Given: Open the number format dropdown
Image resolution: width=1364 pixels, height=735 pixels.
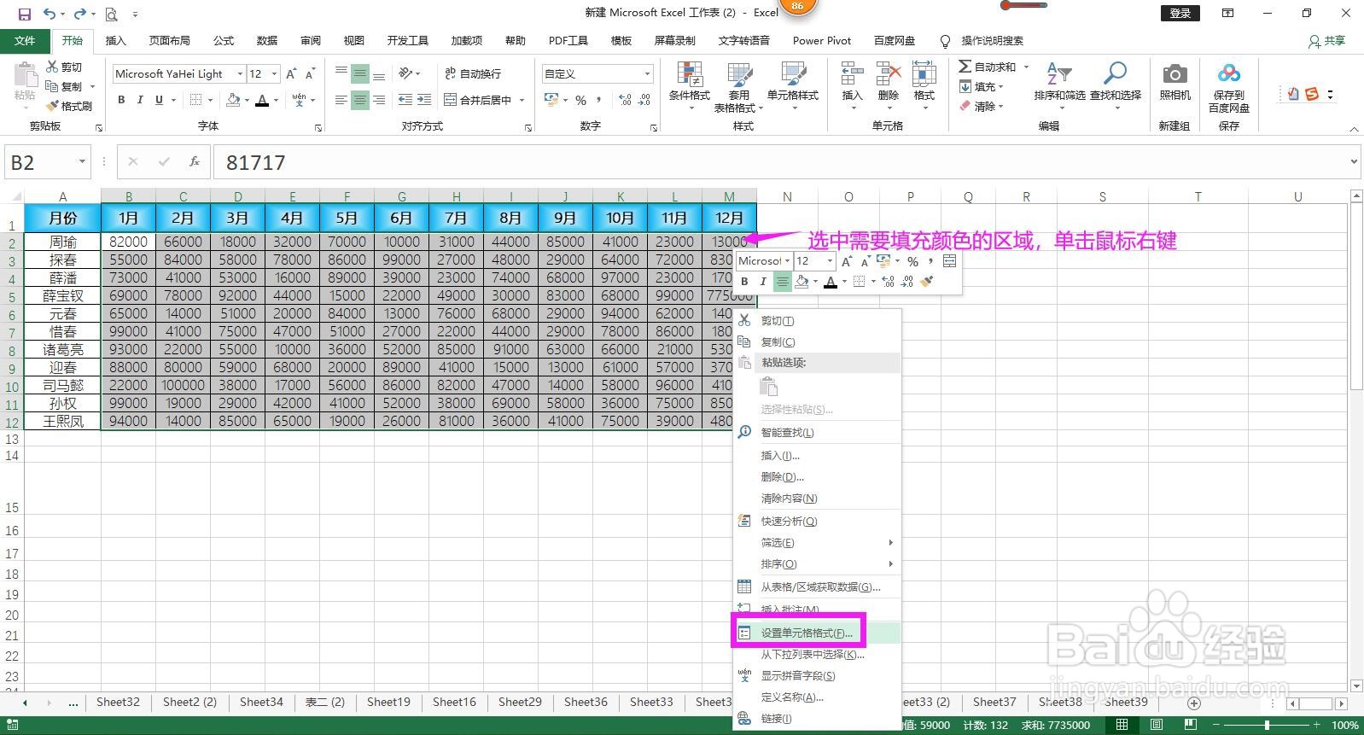Looking at the screenshot, I should 647,73.
